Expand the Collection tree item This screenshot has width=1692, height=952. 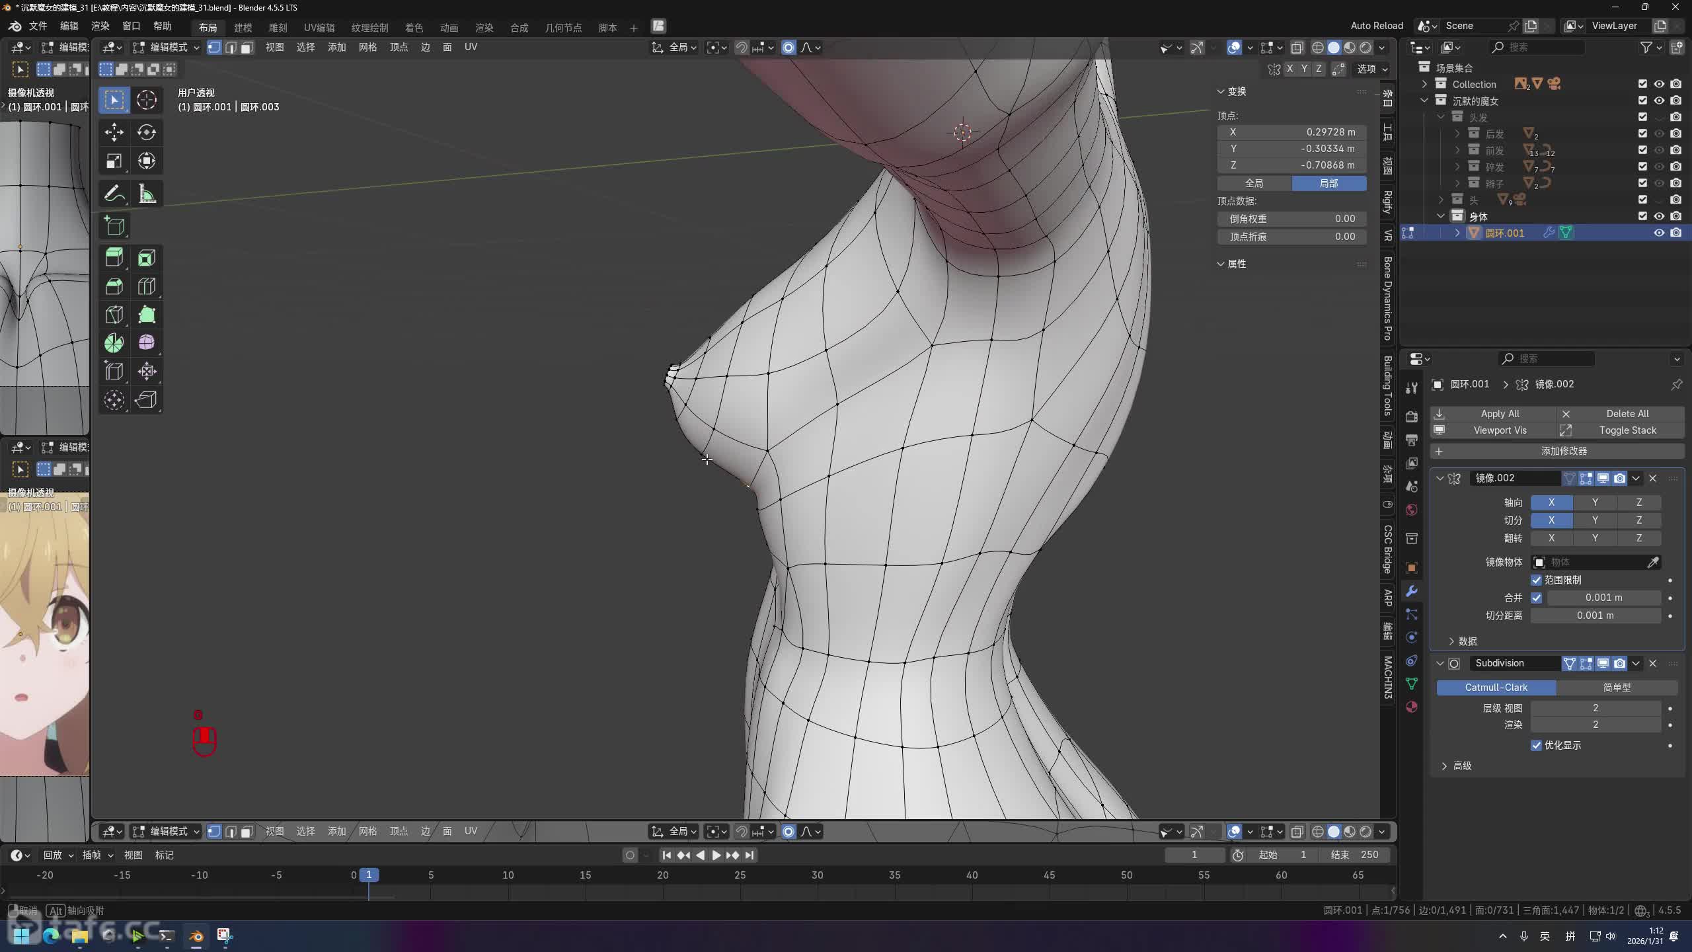[1424, 84]
